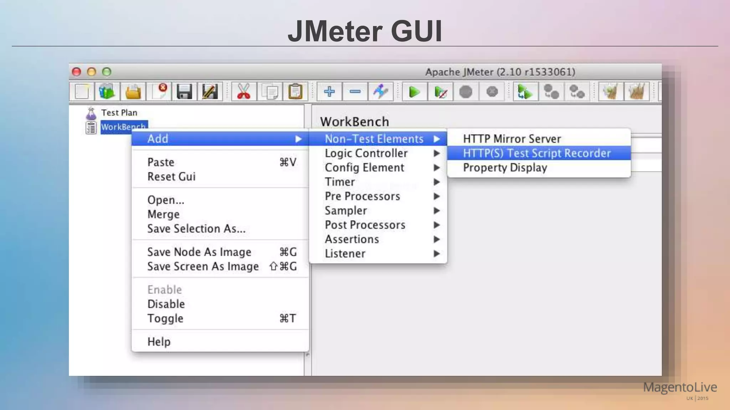Choose Reset Gui menu entry
This screenshot has height=410, width=730.
point(220,177)
